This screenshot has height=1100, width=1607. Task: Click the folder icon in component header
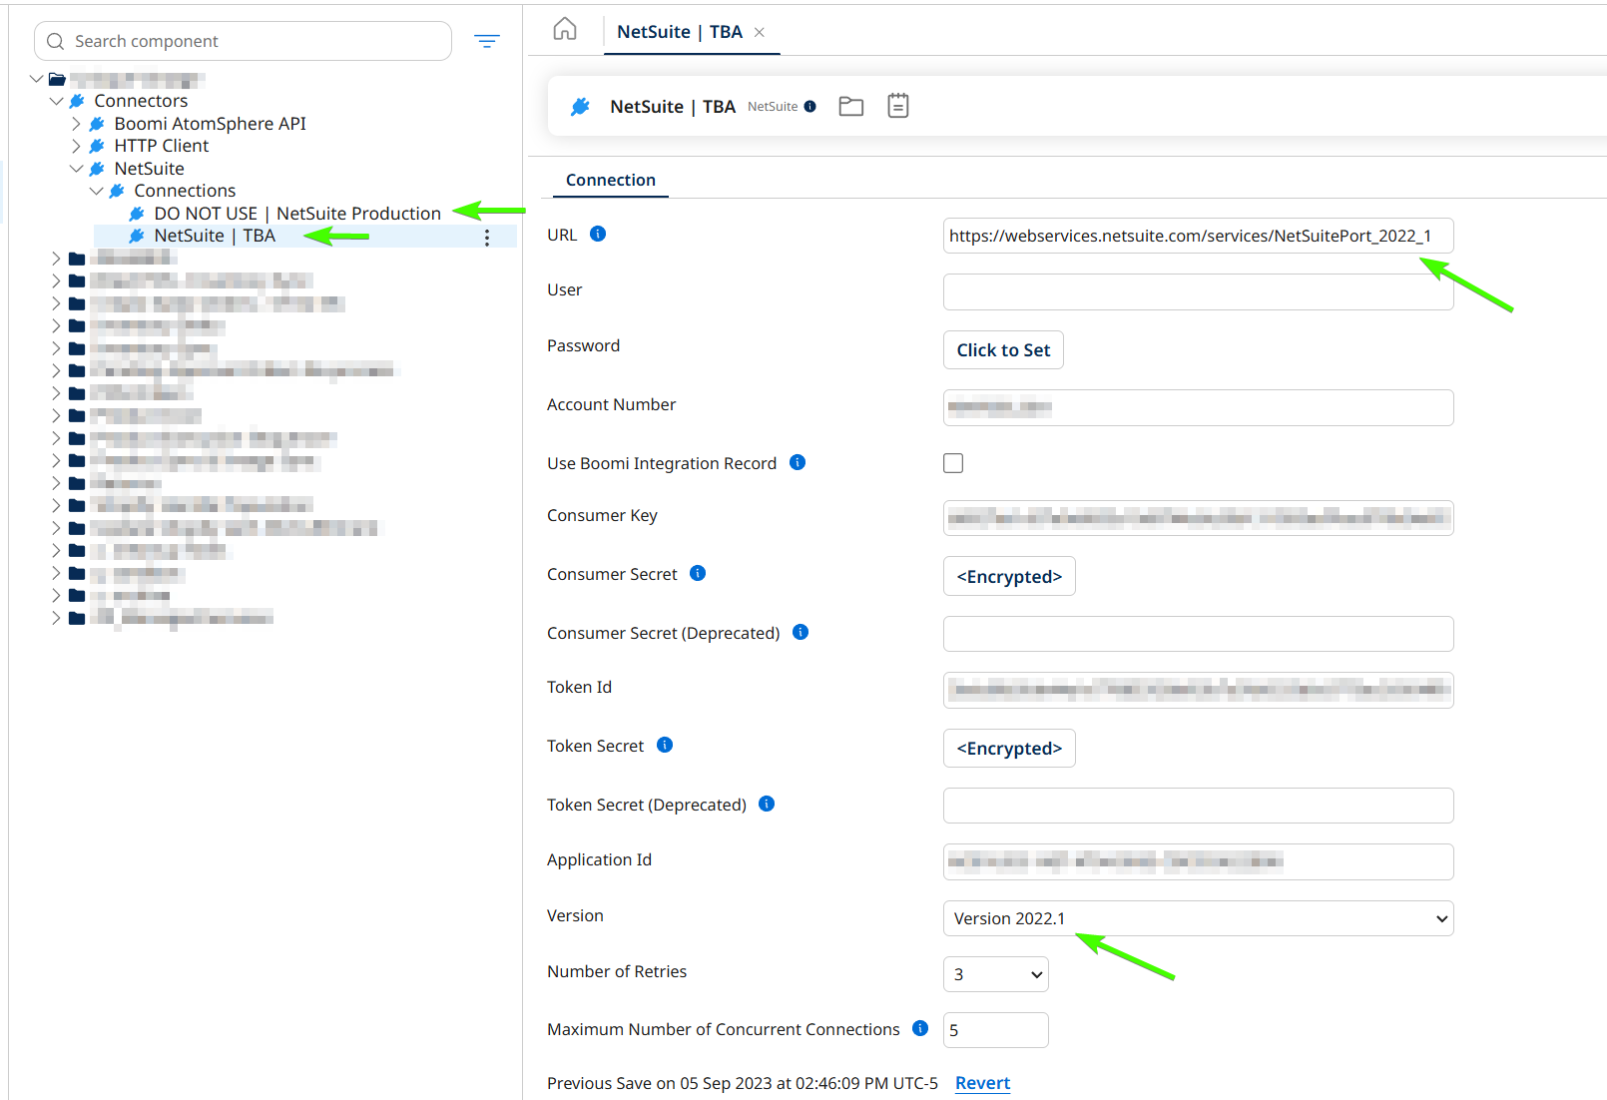tap(850, 106)
